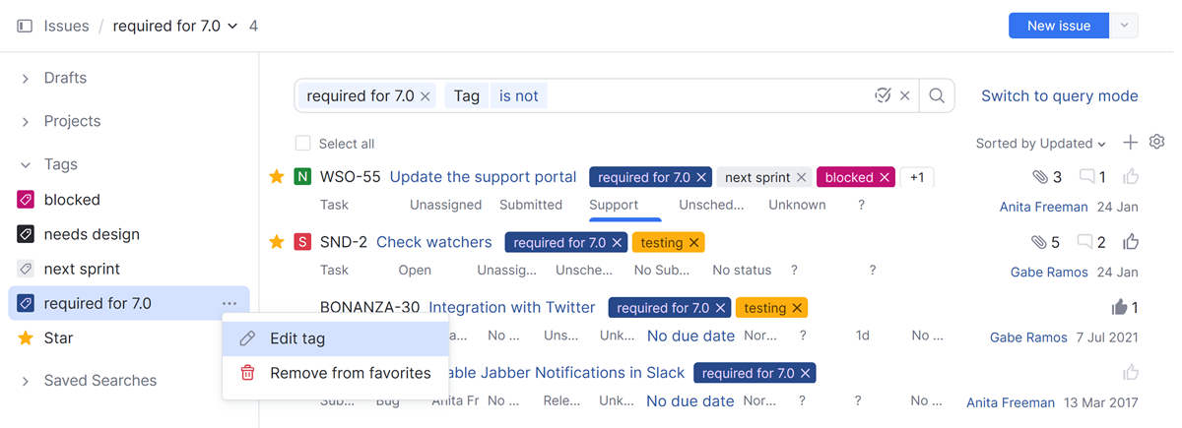This screenshot has width=1182, height=428.
Task: Open the Sorted by Updated dropdown
Action: (1040, 144)
